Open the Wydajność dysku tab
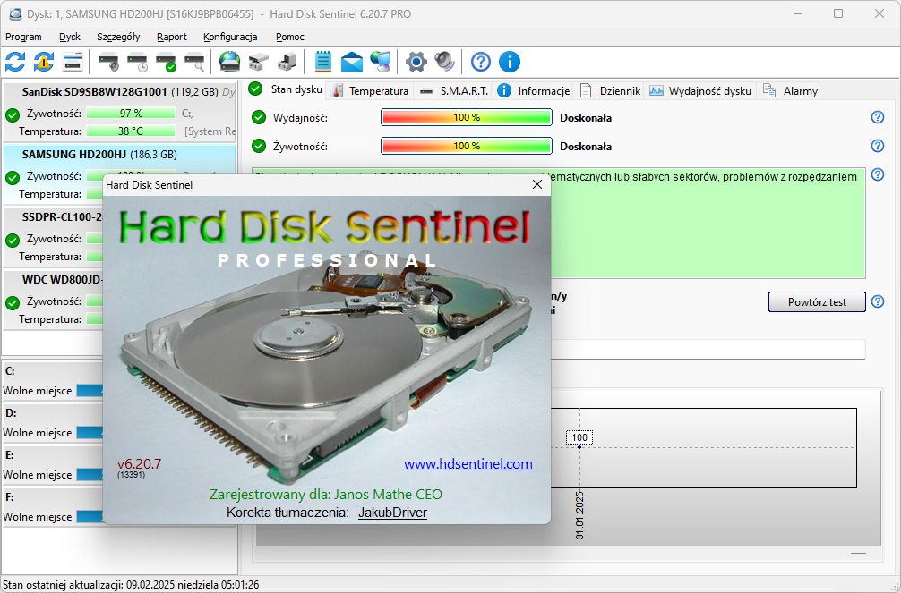The height and width of the screenshot is (593, 901). (699, 90)
